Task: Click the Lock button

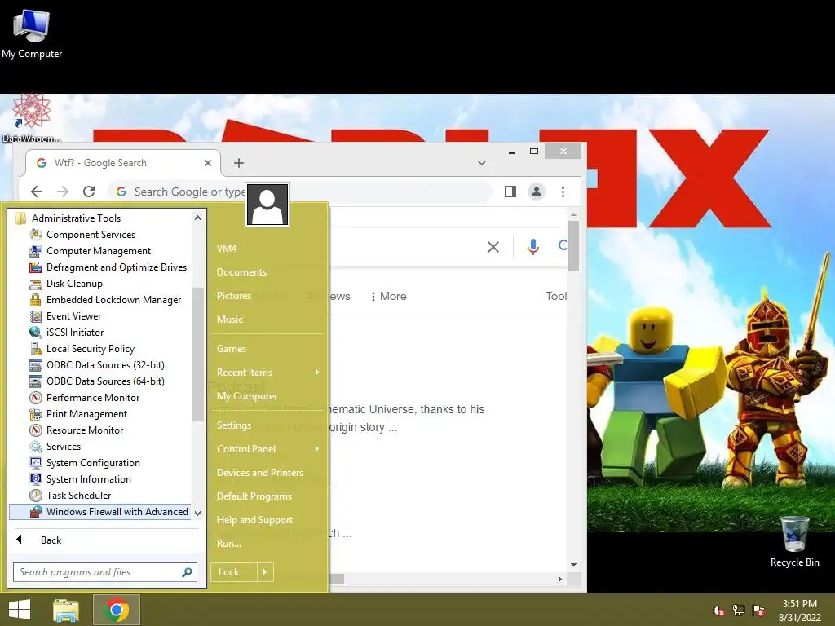Action: point(234,572)
